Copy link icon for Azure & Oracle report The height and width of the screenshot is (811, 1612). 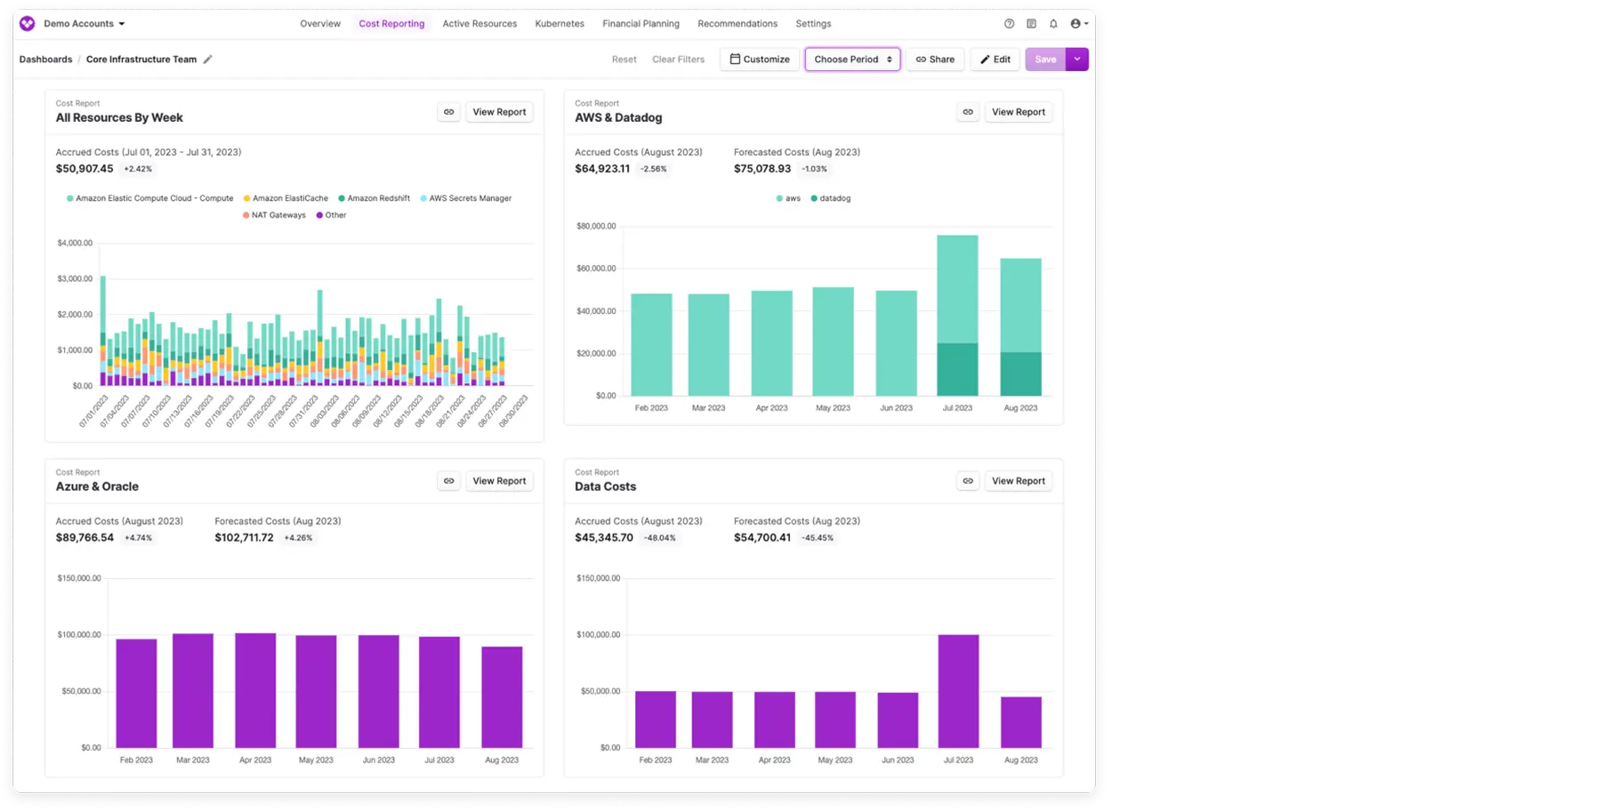click(449, 481)
